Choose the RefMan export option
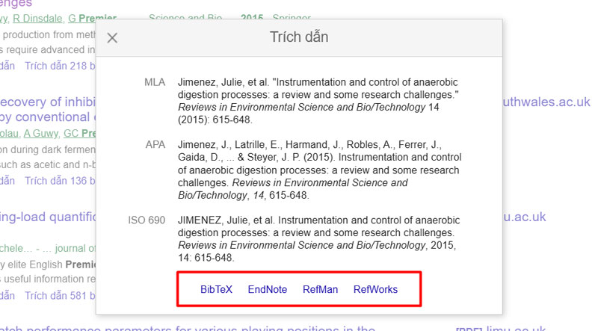Image resolution: width=598 pixels, height=331 pixels. [x=320, y=289]
